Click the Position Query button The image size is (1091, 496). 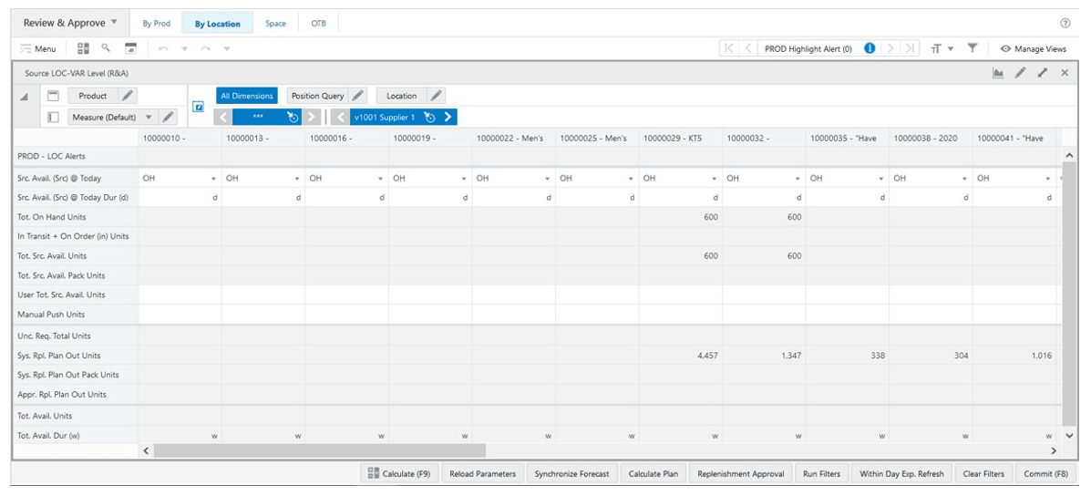pyautogui.click(x=317, y=96)
